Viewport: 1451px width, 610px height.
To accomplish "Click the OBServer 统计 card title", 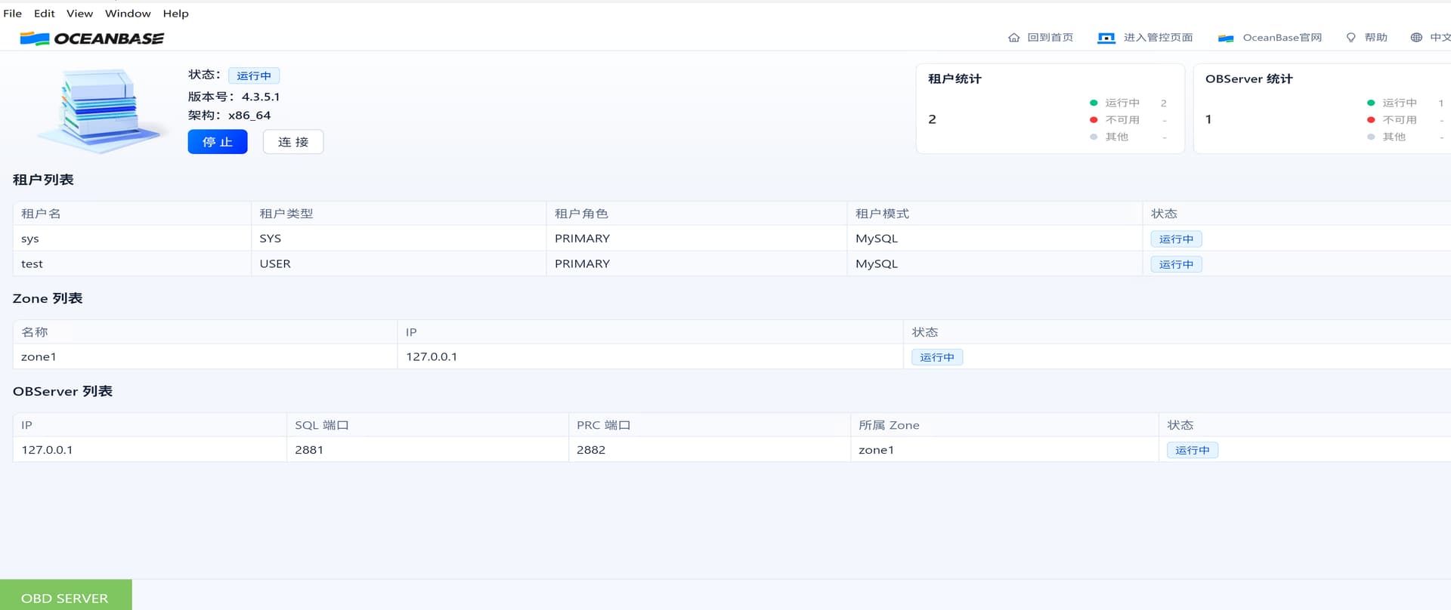I will (1249, 79).
